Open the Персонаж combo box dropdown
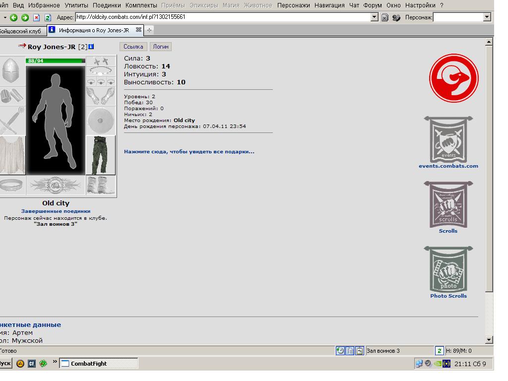This screenshot has width=508, height=381. coord(487,17)
